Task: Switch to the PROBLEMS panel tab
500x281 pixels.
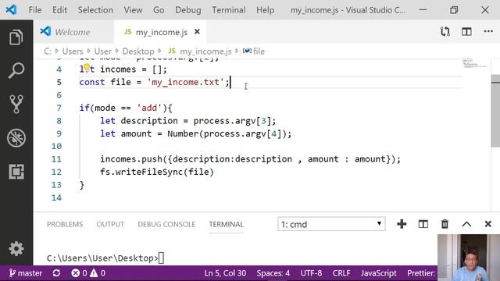Action: 65,224
